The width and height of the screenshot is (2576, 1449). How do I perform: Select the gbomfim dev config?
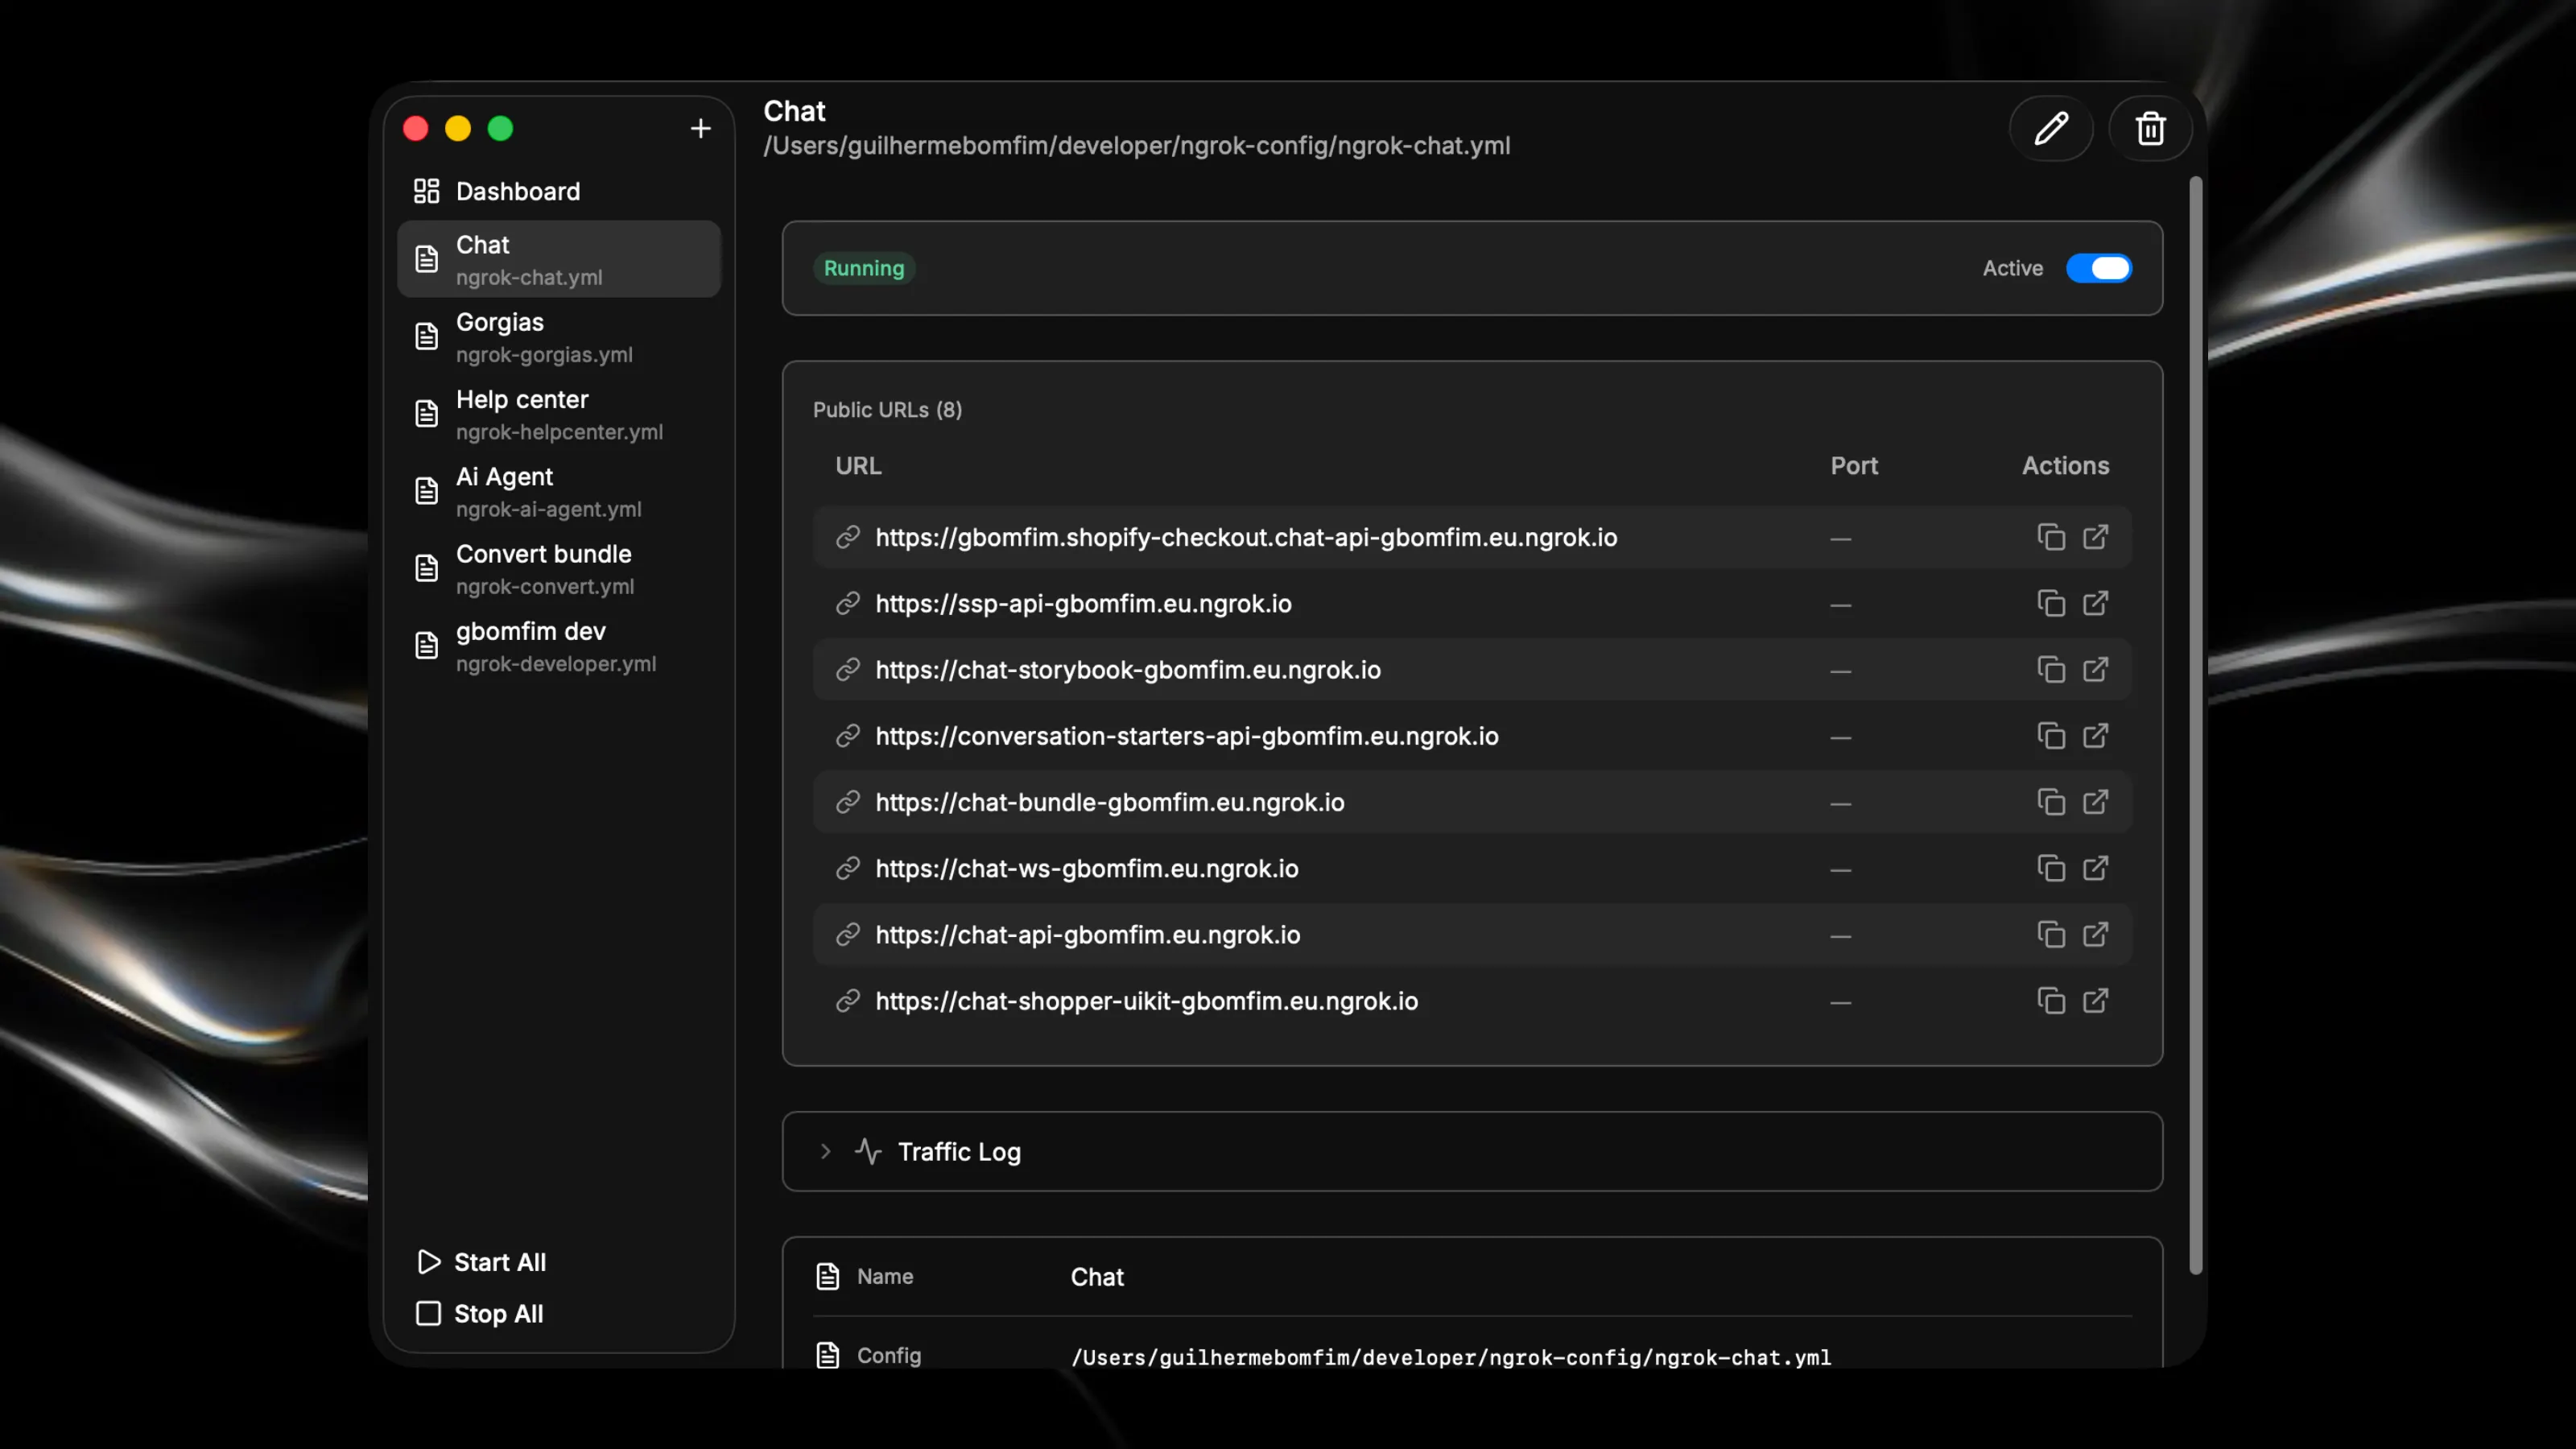click(558, 646)
